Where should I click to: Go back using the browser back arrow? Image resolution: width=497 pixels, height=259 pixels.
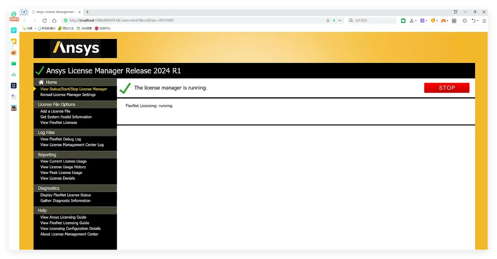pyautogui.click(x=24, y=20)
